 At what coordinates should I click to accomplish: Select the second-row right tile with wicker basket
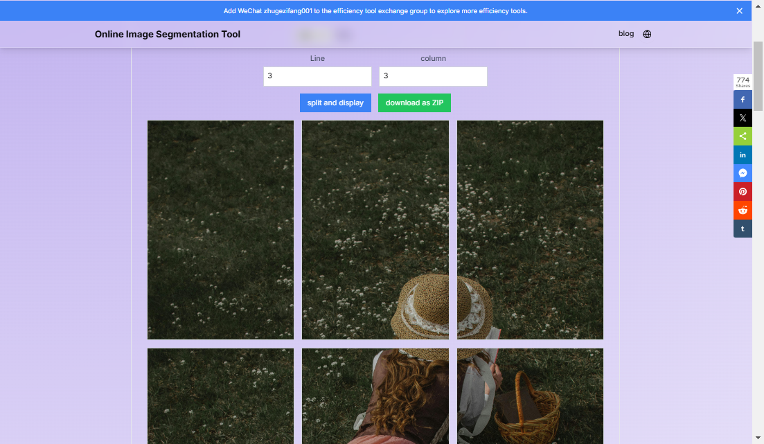pyautogui.click(x=530, y=396)
